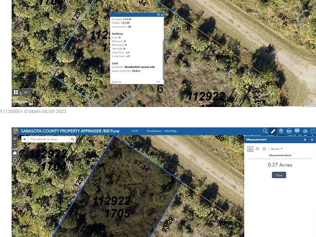
Task: Open the Disclaimers menu item
Action: (154, 131)
